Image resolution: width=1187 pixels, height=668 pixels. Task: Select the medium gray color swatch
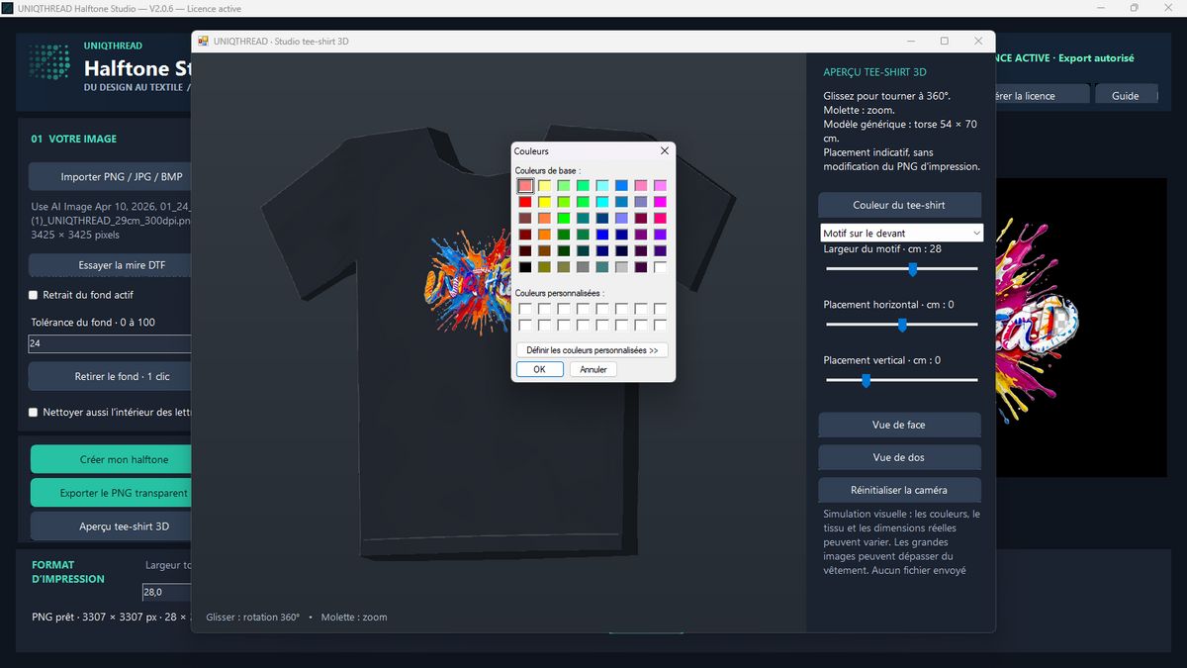coord(583,267)
